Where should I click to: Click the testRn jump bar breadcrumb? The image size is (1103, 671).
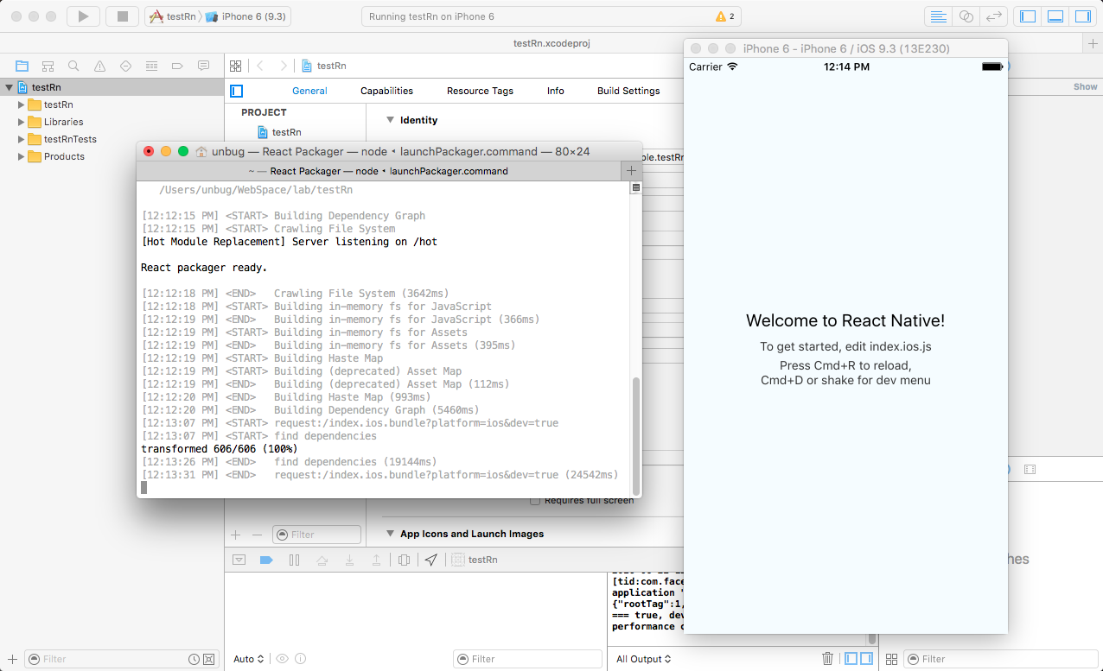click(x=324, y=66)
